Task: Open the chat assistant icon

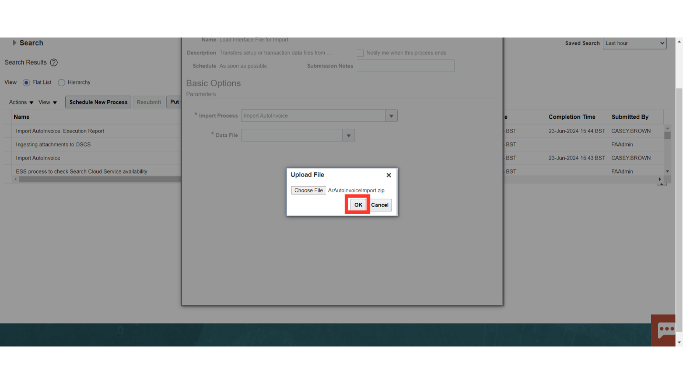Action: tap(666, 330)
